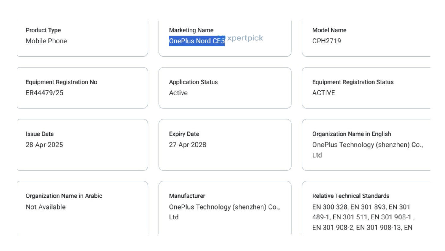Select the 'Model Name' label
Viewport: 445px width, 251px height.
coord(329,30)
